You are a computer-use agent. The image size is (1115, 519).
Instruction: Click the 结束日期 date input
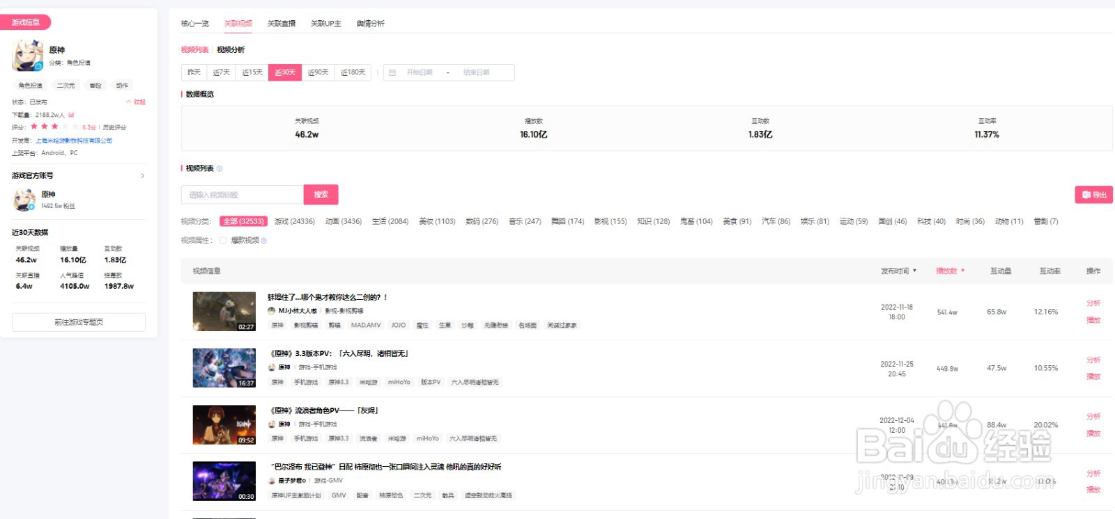tap(477, 72)
